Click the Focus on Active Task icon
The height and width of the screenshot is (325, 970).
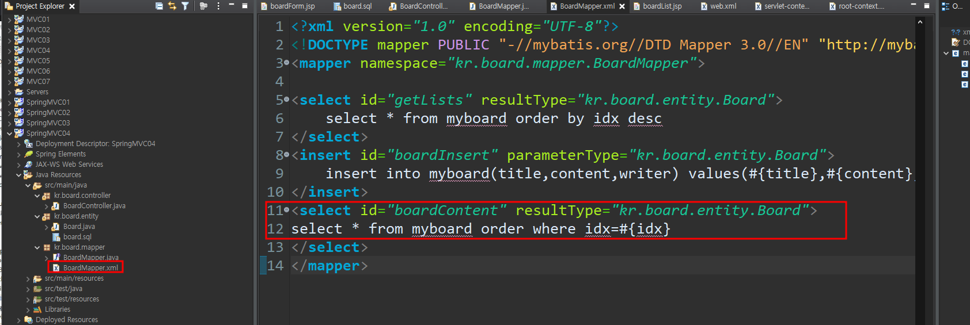tap(203, 6)
